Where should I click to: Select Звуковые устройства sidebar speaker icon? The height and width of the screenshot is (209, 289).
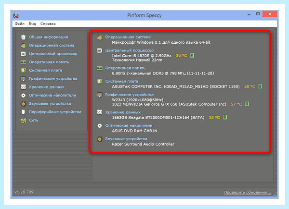[23, 104]
